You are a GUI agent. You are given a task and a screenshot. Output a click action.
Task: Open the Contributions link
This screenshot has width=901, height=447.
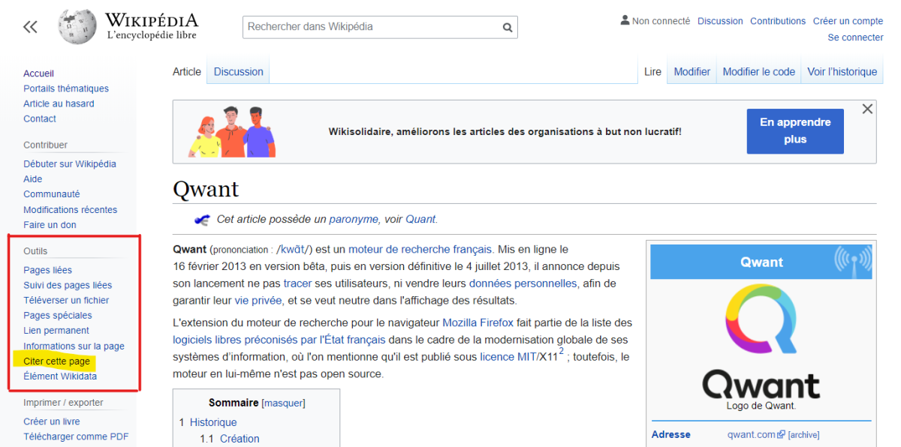[x=778, y=21]
